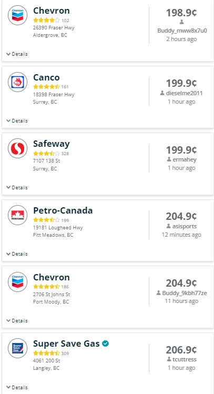Click the 206.9¢ price at Super Save Gas
The width and height of the screenshot is (214, 394).
(181, 349)
